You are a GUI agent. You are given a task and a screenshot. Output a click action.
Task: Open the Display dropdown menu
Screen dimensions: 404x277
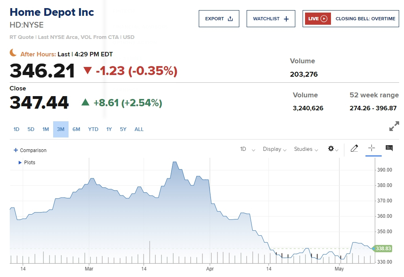(x=275, y=149)
